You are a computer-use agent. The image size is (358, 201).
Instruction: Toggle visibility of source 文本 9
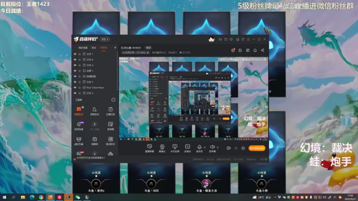pyautogui.click(x=75, y=59)
